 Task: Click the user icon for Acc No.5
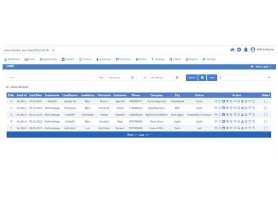coord(242,128)
